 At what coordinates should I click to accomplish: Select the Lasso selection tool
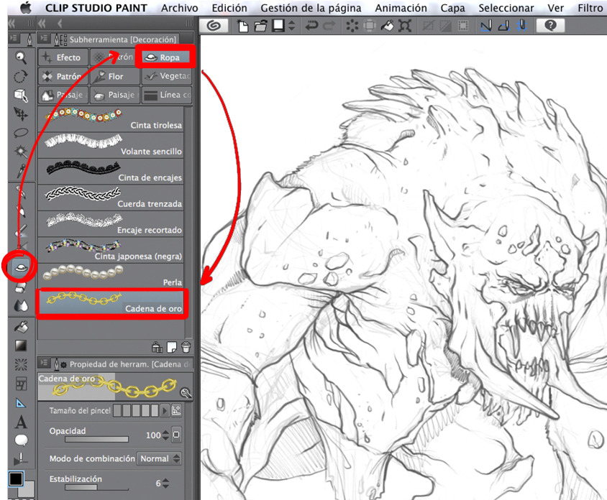(21, 133)
